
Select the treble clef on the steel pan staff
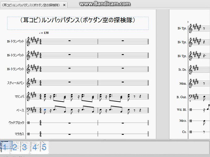pyautogui.click(x=28, y=83)
